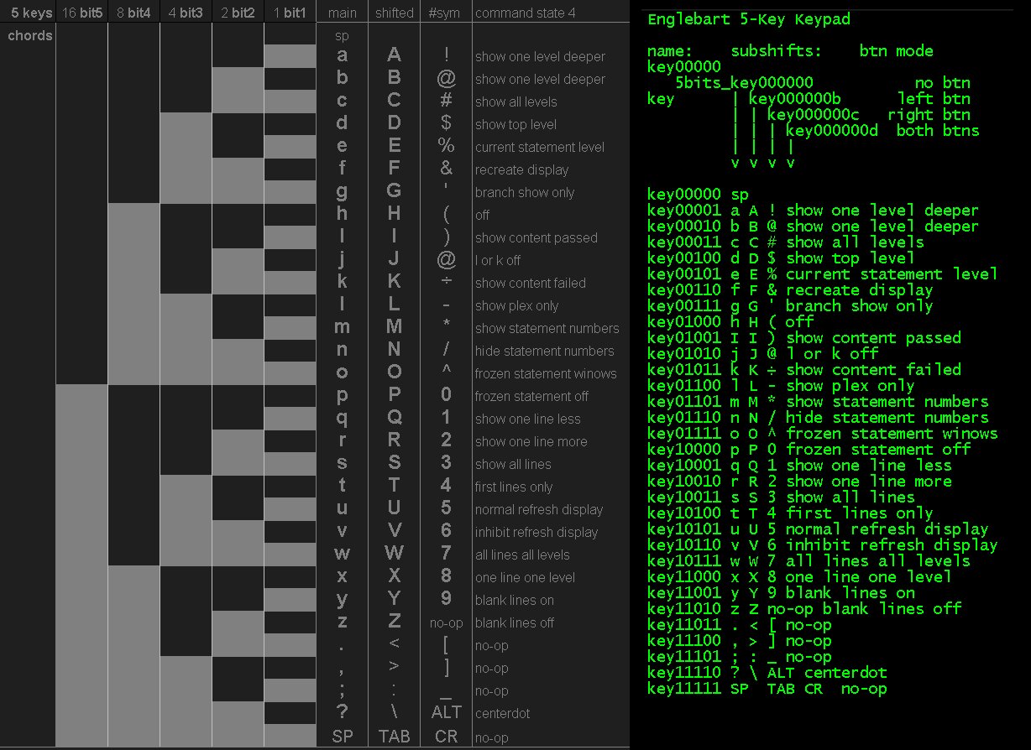
Task: Select lowercase 'g' in chart's main column
Action: (342, 191)
